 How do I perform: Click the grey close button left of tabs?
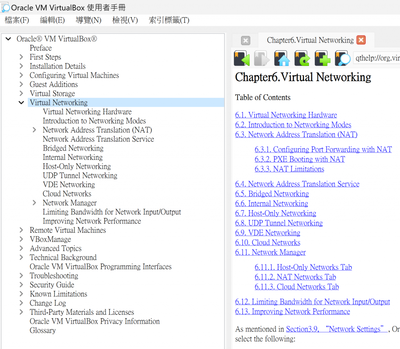pyautogui.click(x=246, y=41)
